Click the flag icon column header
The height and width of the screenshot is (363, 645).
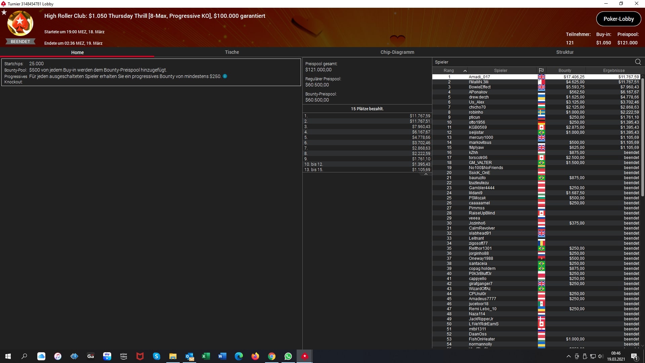coord(541,71)
